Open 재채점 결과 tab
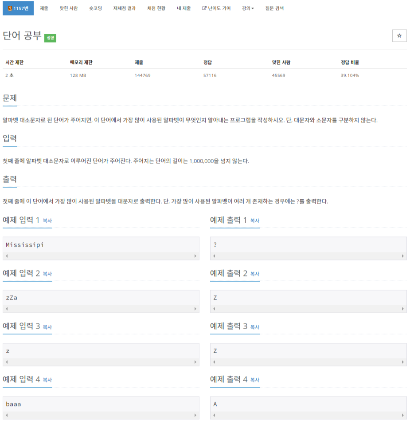The height and width of the screenshot is (425, 410). (x=124, y=8)
